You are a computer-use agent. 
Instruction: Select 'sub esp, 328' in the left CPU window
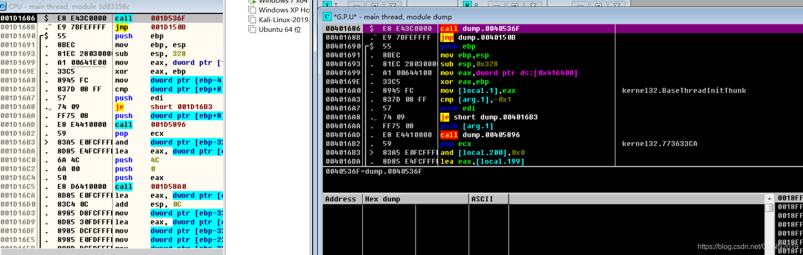pyautogui.click(x=150, y=54)
